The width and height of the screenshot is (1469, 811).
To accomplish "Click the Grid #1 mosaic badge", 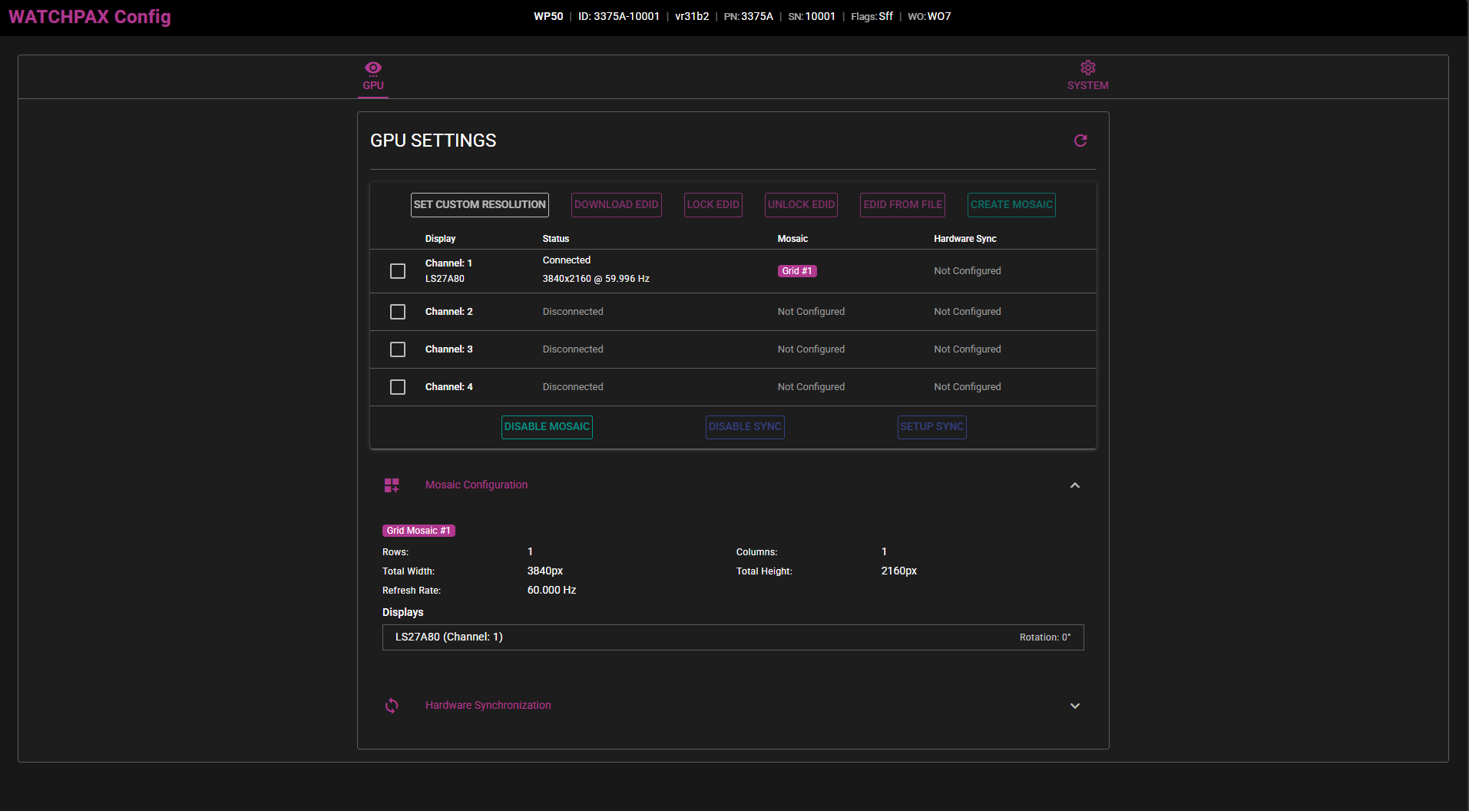I will [x=796, y=270].
